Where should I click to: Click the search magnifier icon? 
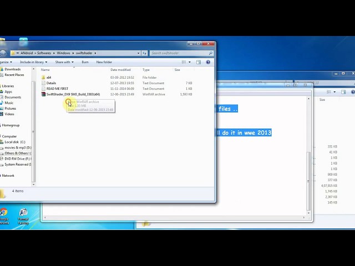point(211,53)
